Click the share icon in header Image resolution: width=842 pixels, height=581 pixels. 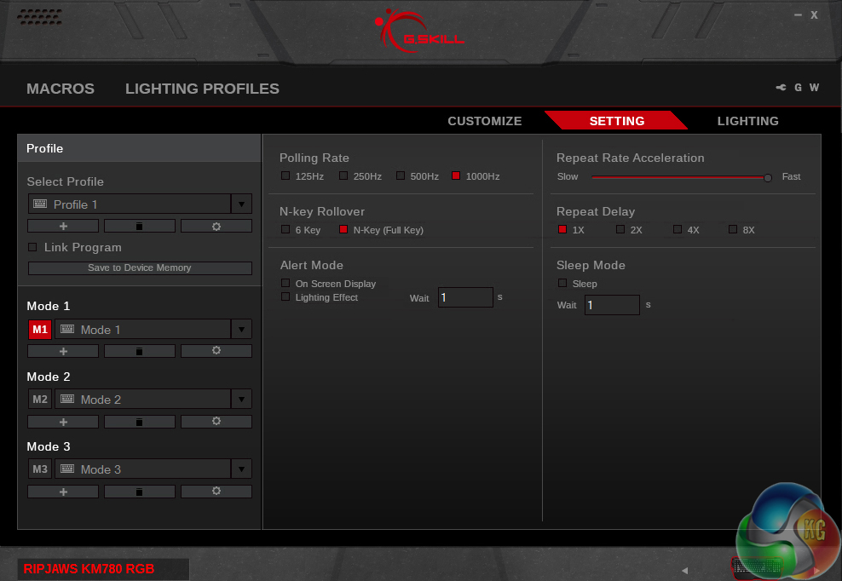tap(781, 88)
